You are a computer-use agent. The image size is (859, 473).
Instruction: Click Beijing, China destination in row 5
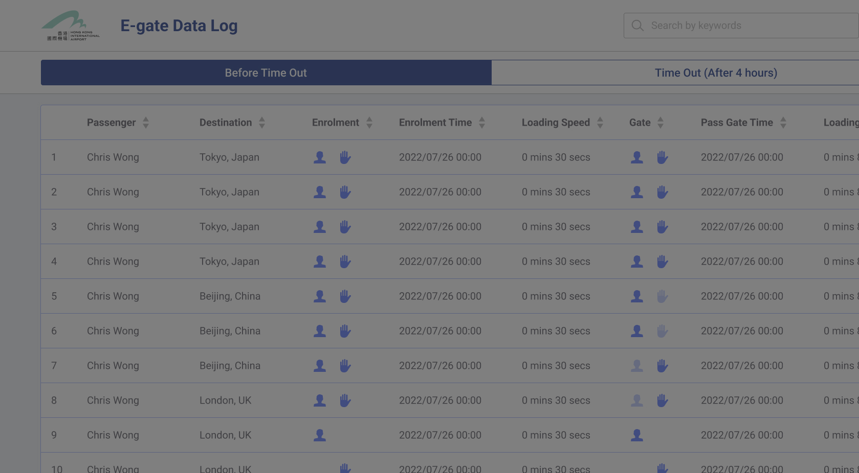pos(230,296)
